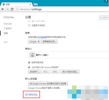Go back with the browser back arrow
109x100 pixels.
click(3, 9)
